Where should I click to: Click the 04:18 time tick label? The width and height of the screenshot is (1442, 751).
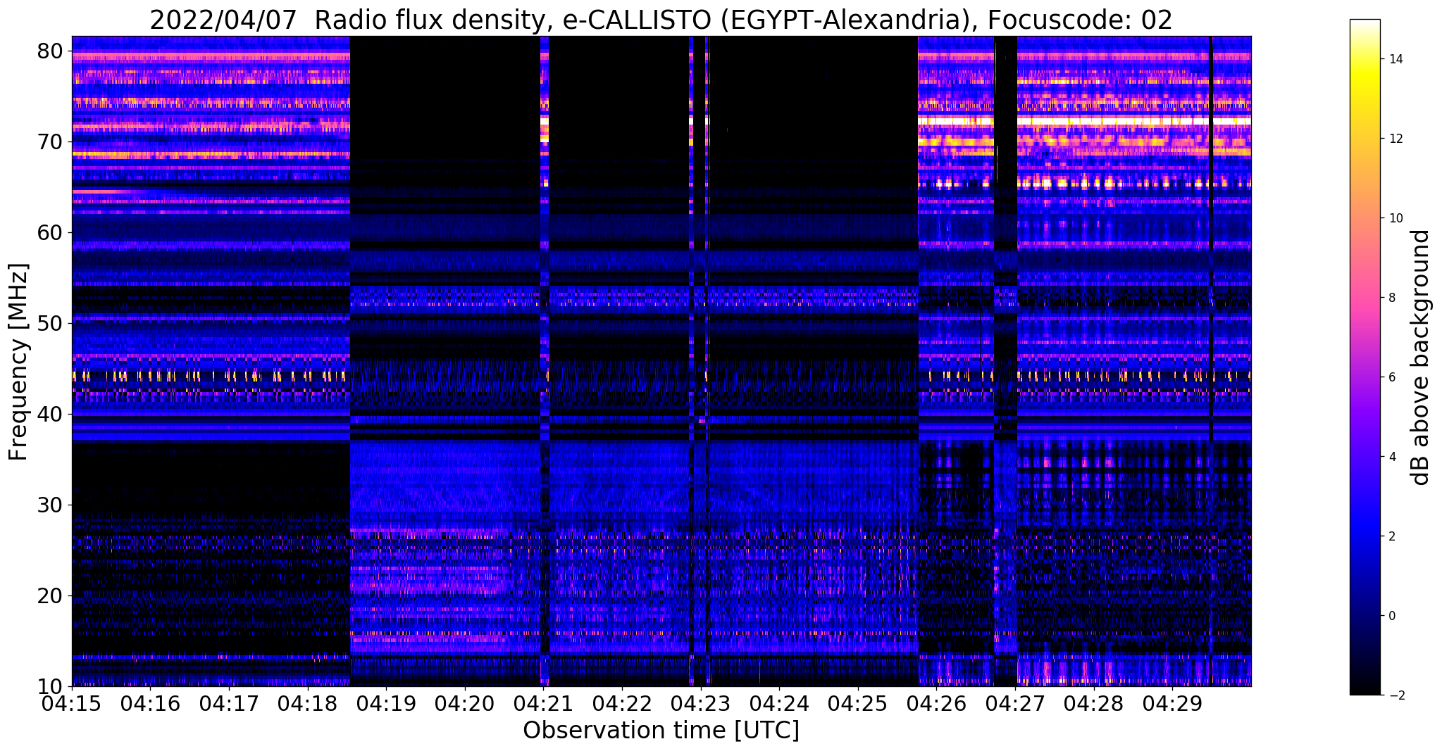(x=307, y=703)
